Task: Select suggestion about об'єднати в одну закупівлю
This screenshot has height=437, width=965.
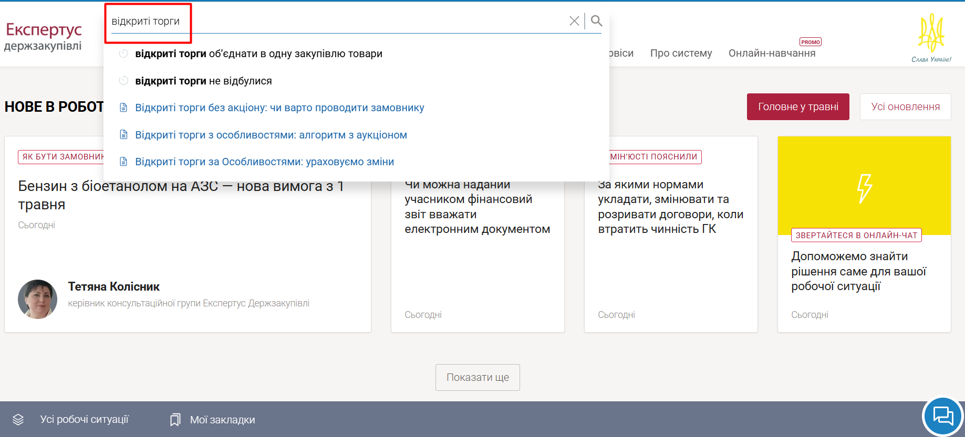Action: click(x=258, y=54)
